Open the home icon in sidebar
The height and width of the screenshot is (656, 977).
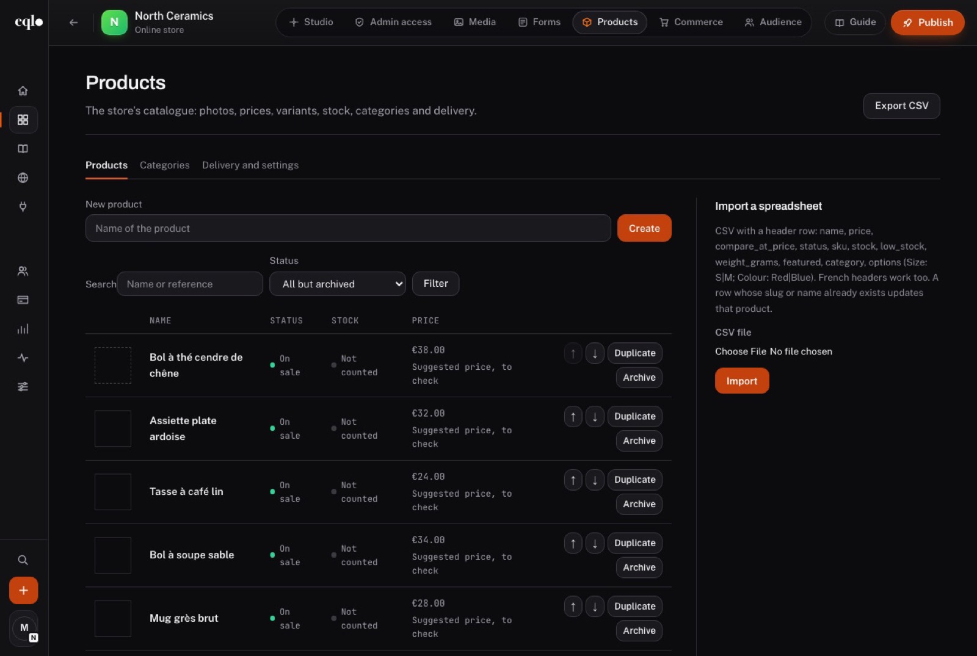tap(23, 91)
